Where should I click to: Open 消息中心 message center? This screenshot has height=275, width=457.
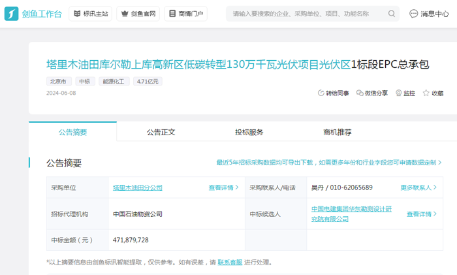429,14
